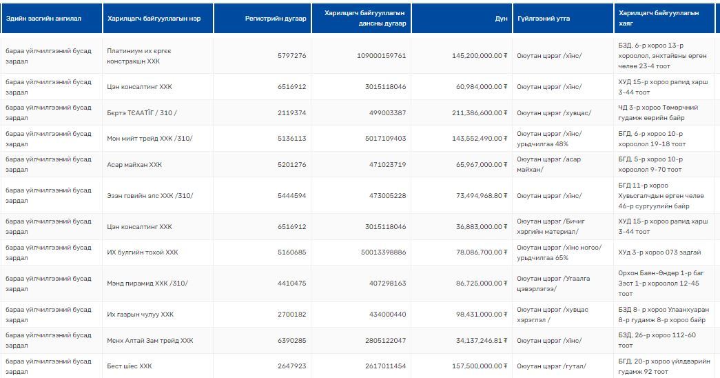The height and width of the screenshot is (378, 720).
Task: Select Их газрын чулуу ХХК cell
Action: pyautogui.click(x=140, y=315)
